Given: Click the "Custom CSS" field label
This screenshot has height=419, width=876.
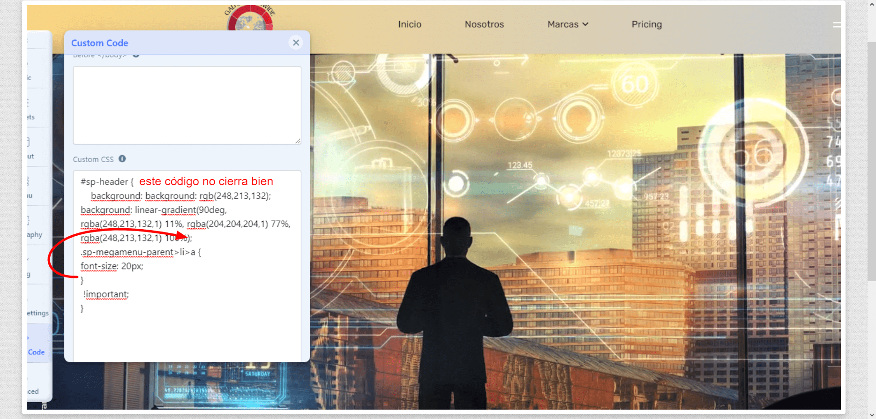Looking at the screenshot, I should point(93,159).
